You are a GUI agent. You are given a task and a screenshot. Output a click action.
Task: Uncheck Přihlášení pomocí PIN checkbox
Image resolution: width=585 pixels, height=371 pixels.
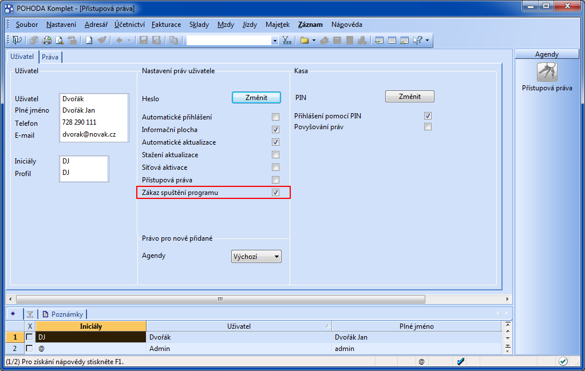(428, 116)
